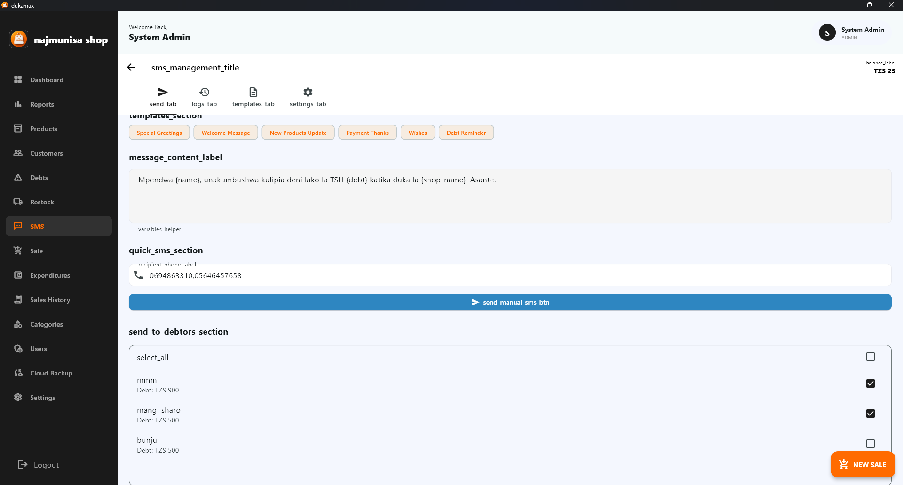
Task: Start a NEW SALE
Action: tap(863, 464)
